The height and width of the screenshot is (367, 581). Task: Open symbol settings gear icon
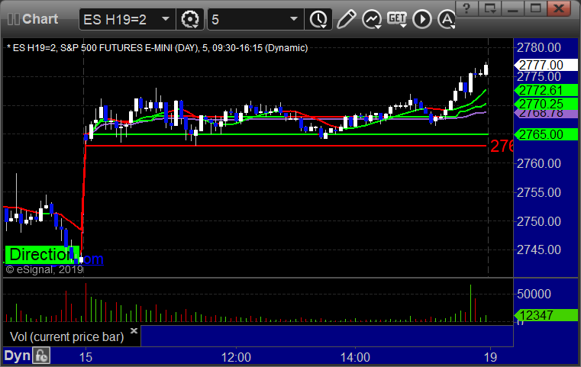[190, 18]
